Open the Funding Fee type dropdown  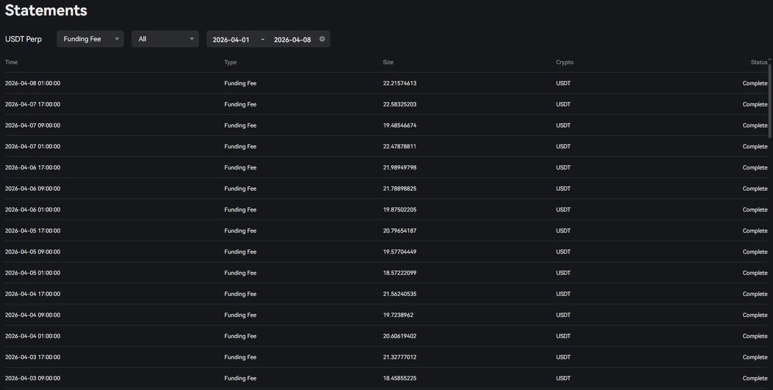90,39
